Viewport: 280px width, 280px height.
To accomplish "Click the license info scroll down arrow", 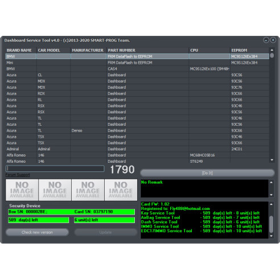I will pyautogui.click(x=271, y=236).
